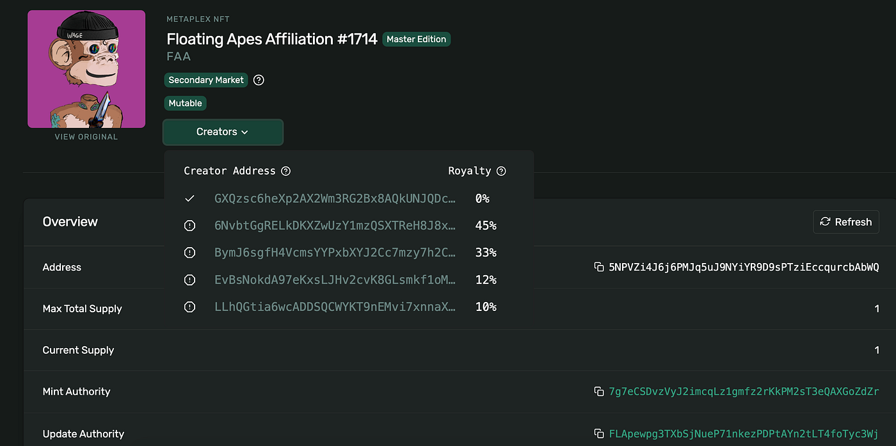Screen dimensions: 896x446
Task: Click the FAA symbol text
Action: pos(179,56)
